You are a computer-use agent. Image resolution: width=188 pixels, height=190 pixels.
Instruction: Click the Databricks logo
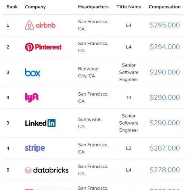tap(47, 170)
